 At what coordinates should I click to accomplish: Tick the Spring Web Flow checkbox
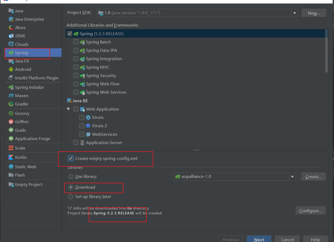pos(76,84)
